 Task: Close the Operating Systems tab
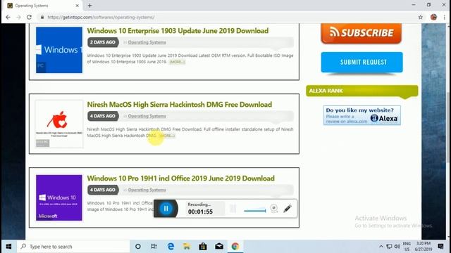pyautogui.click(x=77, y=6)
